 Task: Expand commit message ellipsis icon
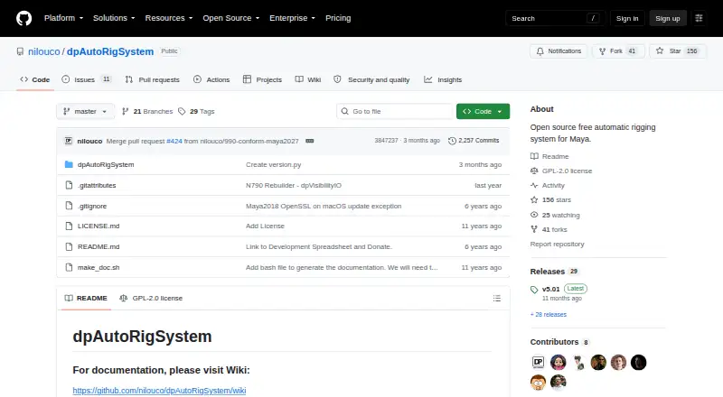coord(310,141)
